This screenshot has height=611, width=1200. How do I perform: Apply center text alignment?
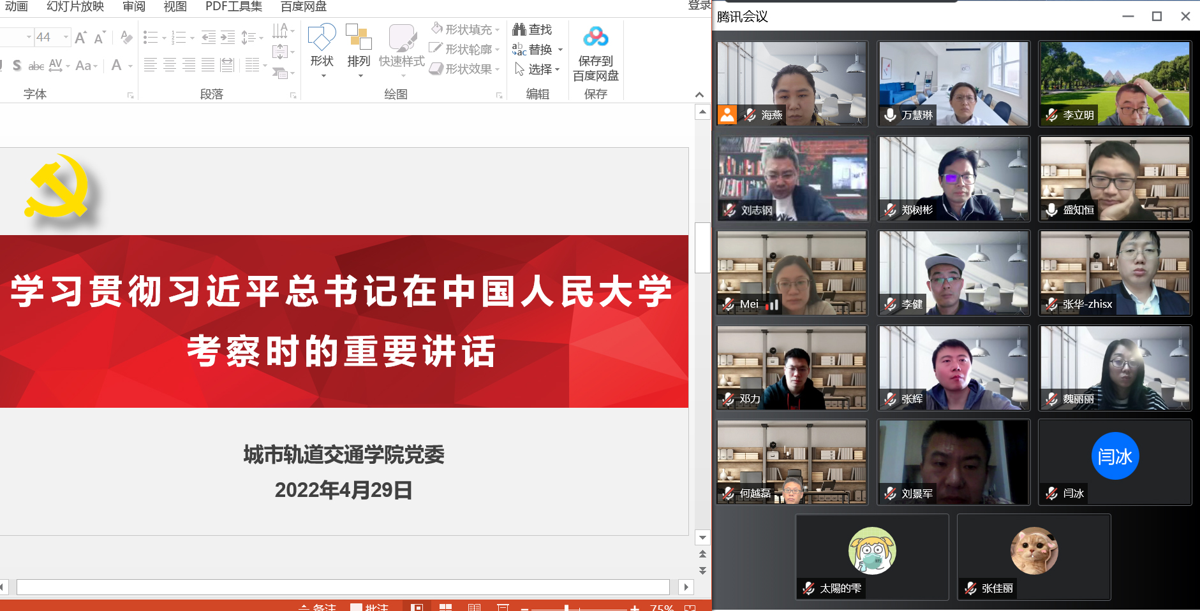click(170, 65)
